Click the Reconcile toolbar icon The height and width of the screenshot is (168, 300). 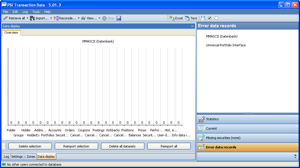(x=56, y=18)
